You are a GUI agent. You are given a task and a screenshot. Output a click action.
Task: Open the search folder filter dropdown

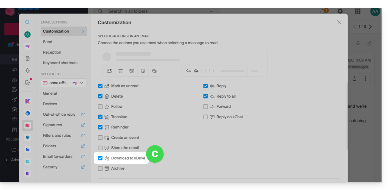211,11
